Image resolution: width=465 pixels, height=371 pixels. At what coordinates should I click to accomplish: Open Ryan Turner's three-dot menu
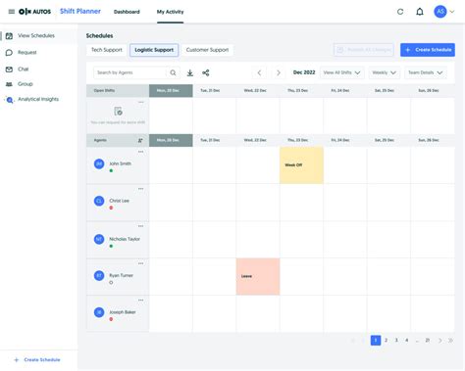coord(140,263)
